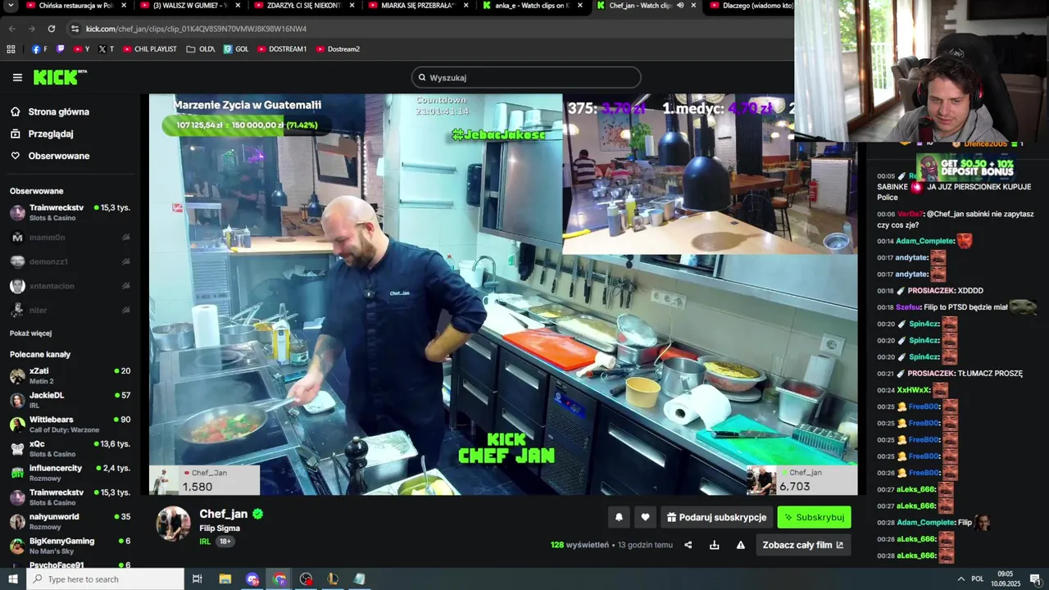Click offline channel demonzz1

click(x=70, y=261)
